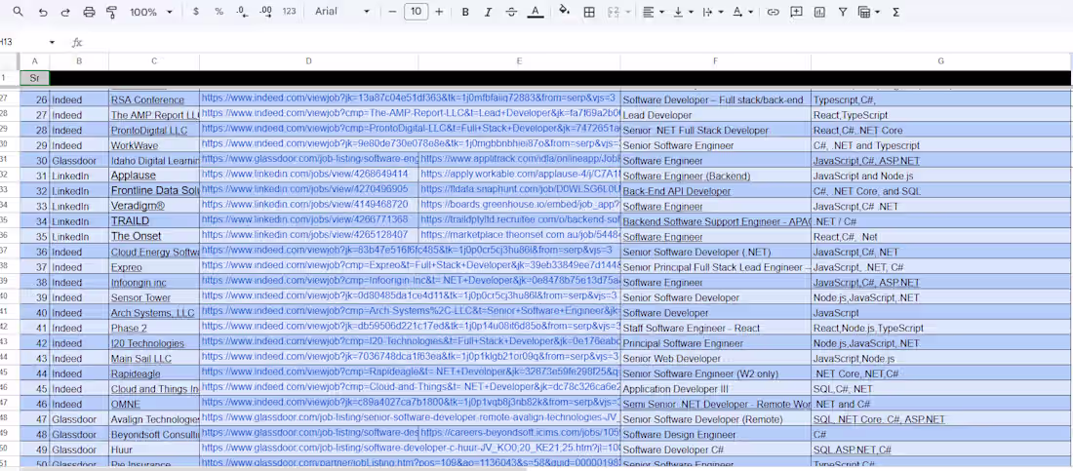The height and width of the screenshot is (471, 1073).
Task: Open Avalign Technologies Glassdoor listing link
Action: pos(410,417)
